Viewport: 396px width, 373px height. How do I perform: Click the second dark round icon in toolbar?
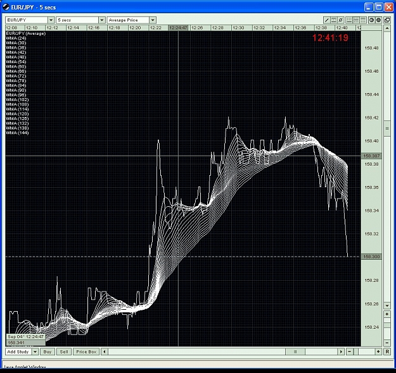tap(378, 20)
